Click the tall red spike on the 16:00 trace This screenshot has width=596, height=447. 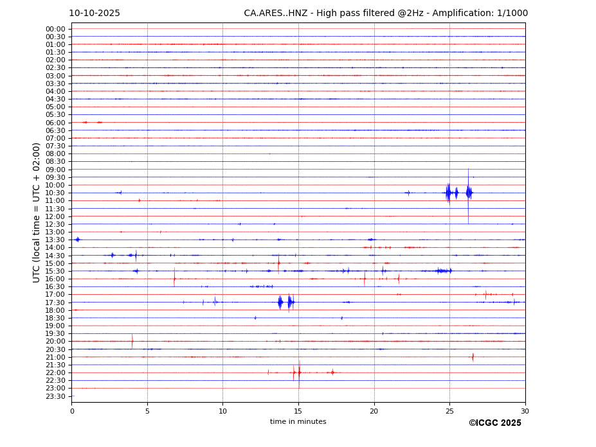coord(174,278)
